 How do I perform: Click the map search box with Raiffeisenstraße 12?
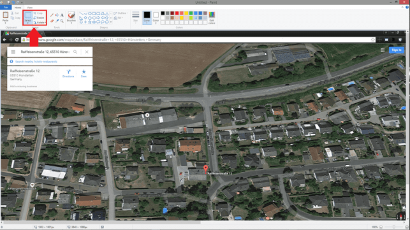(x=45, y=52)
